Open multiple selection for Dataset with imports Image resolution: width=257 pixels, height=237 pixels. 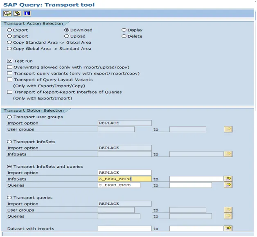(228, 228)
